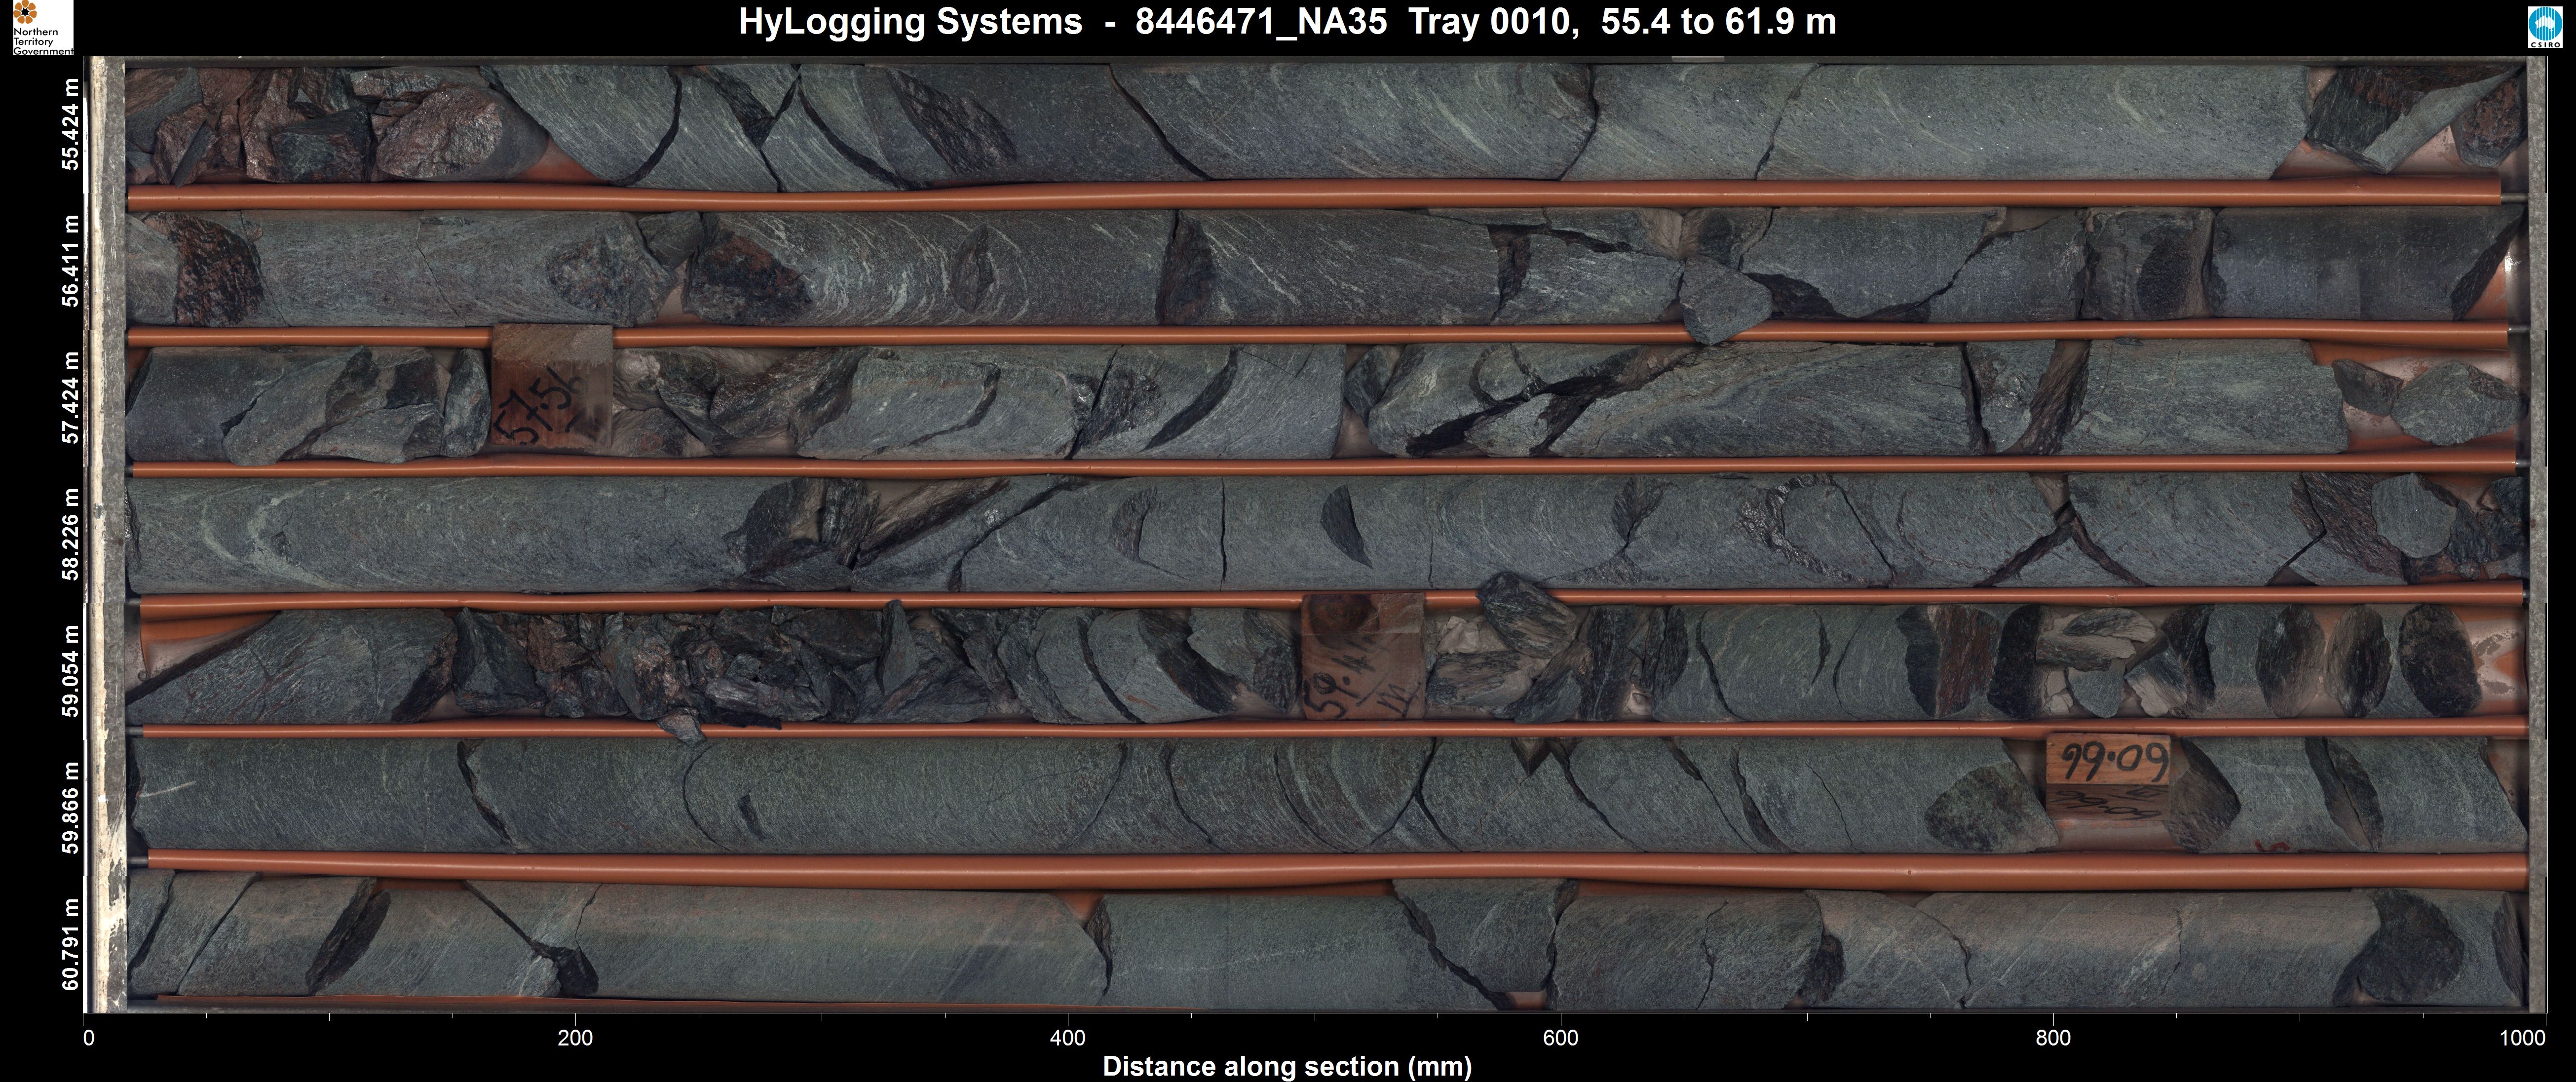Image resolution: width=2576 pixels, height=1082 pixels.
Task: Select the 55.424 m row depth label
Action: (x=70, y=125)
